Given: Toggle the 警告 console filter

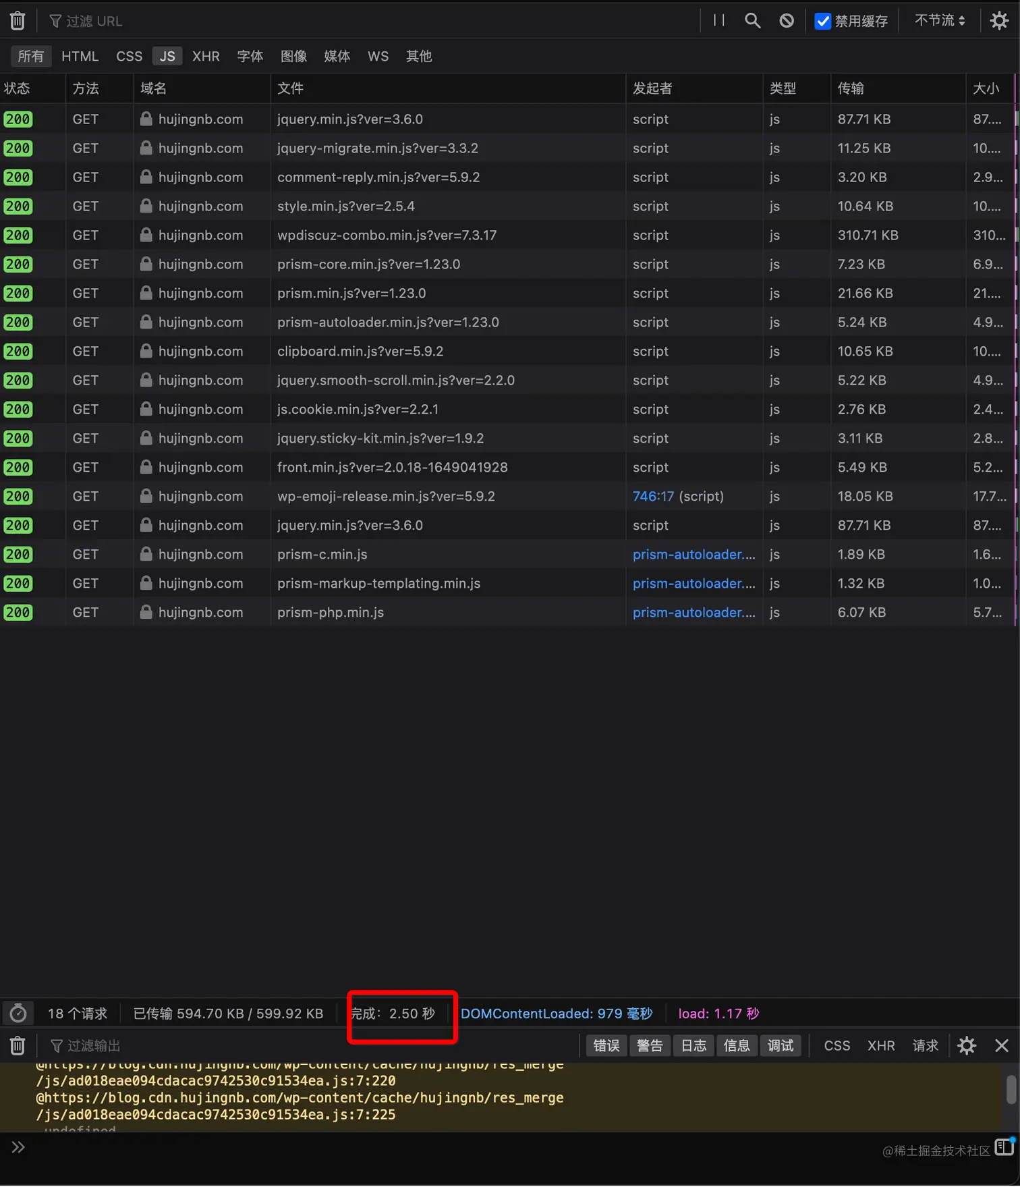Looking at the screenshot, I should (x=650, y=1046).
